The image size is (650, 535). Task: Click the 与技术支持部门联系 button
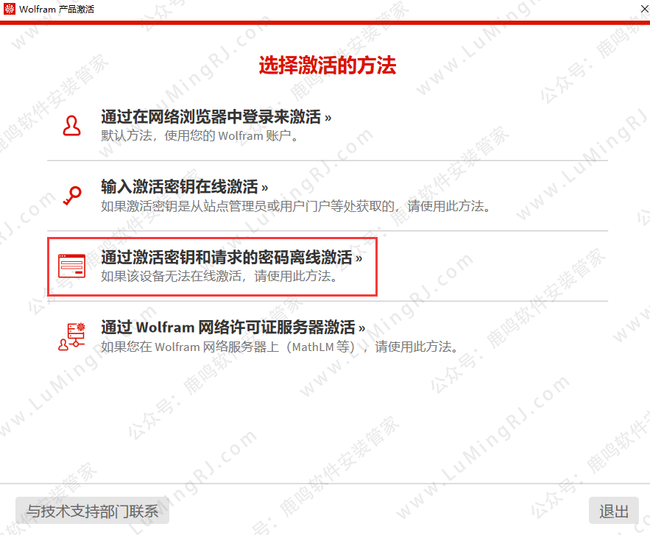(x=93, y=511)
